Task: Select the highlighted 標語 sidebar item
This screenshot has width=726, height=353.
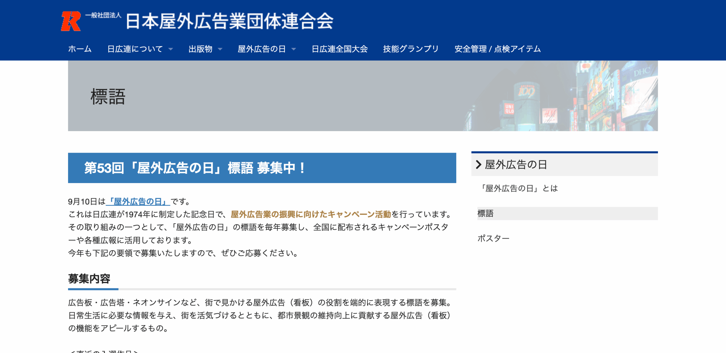Action: point(486,213)
